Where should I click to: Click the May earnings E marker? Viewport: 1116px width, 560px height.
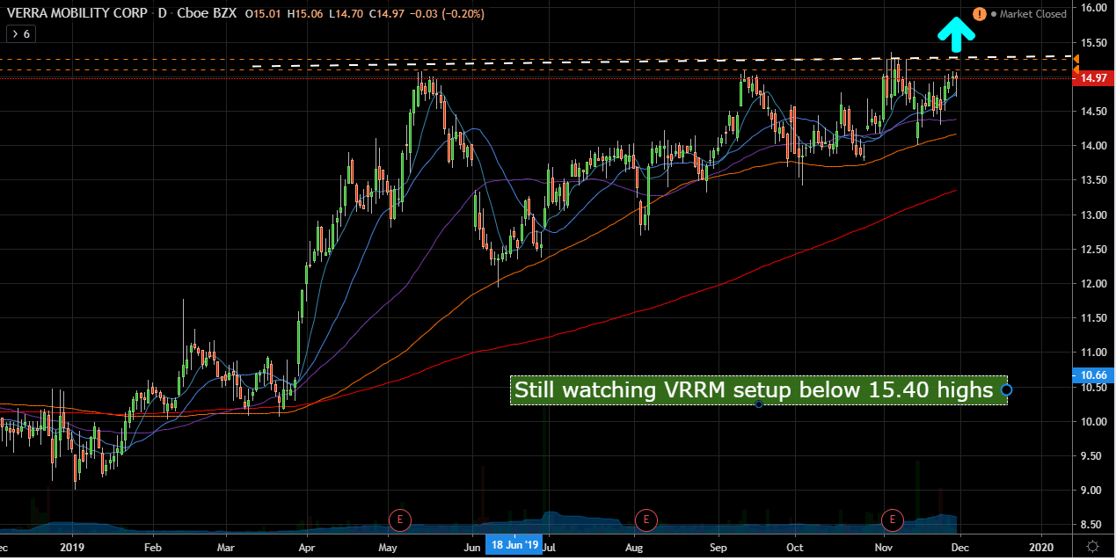click(400, 519)
